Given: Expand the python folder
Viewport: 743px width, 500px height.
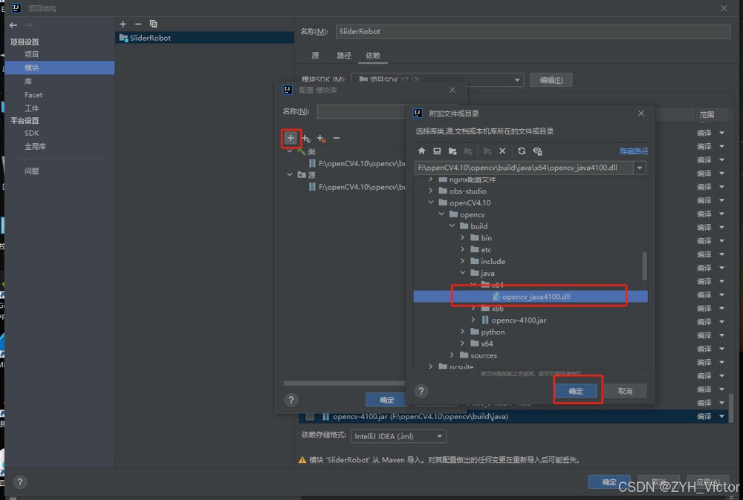Looking at the screenshot, I should point(462,332).
